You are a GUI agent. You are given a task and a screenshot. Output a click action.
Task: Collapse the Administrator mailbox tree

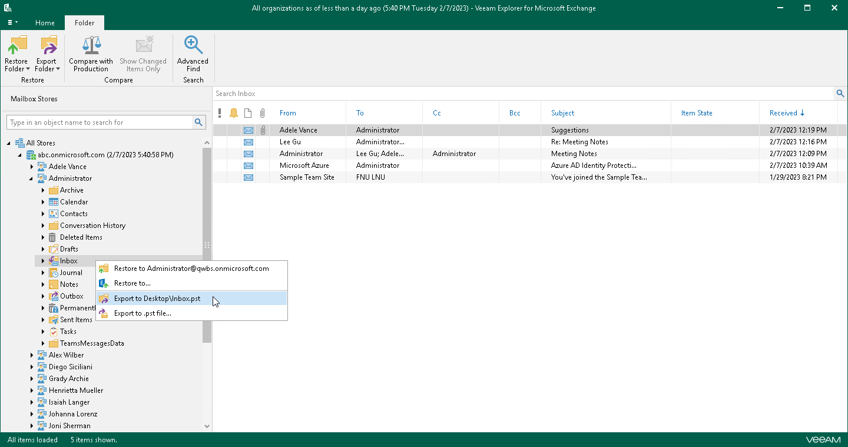pos(32,178)
